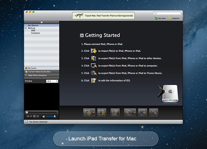Click the Buy Now cart link
This screenshot has width=207, height=149.
tap(160, 18)
